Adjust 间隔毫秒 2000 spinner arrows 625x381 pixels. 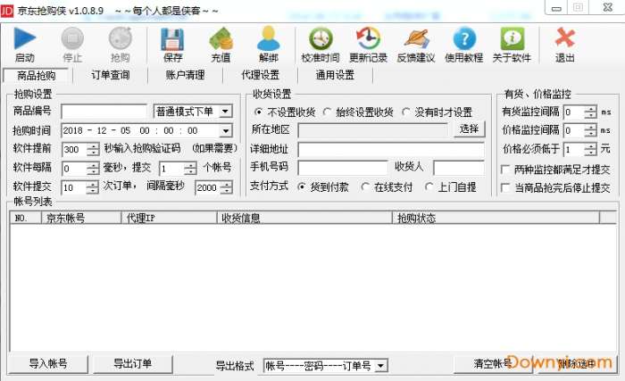pos(227,187)
